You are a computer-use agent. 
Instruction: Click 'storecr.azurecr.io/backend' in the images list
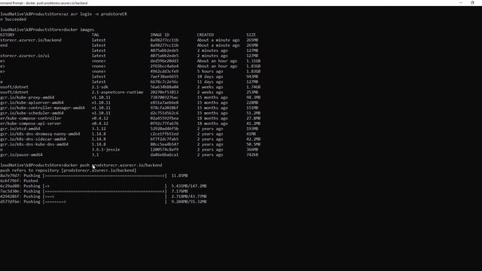[x=31, y=40]
